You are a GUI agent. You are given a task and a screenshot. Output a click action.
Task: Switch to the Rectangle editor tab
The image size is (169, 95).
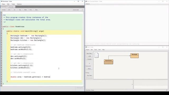coord(11,7)
